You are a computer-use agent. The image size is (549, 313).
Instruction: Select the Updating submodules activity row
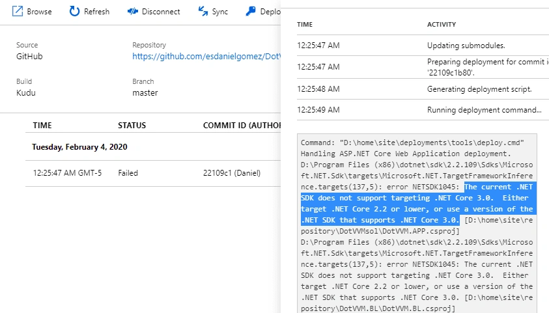(x=423, y=46)
